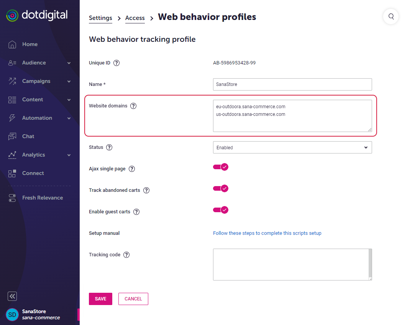405x325 pixels.
Task: Collapse the sidebar with the double-arrow icon
Action: pos(12,296)
